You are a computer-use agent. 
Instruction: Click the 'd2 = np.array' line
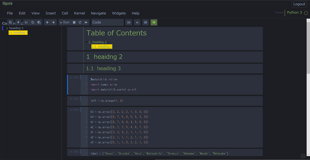click(119, 137)
